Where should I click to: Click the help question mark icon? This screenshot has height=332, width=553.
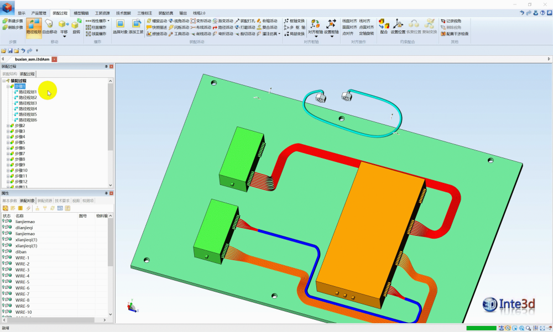pyautogui.click(x=542, y=13)
